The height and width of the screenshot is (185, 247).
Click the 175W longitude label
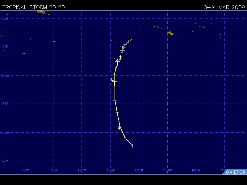pos(25,170)
